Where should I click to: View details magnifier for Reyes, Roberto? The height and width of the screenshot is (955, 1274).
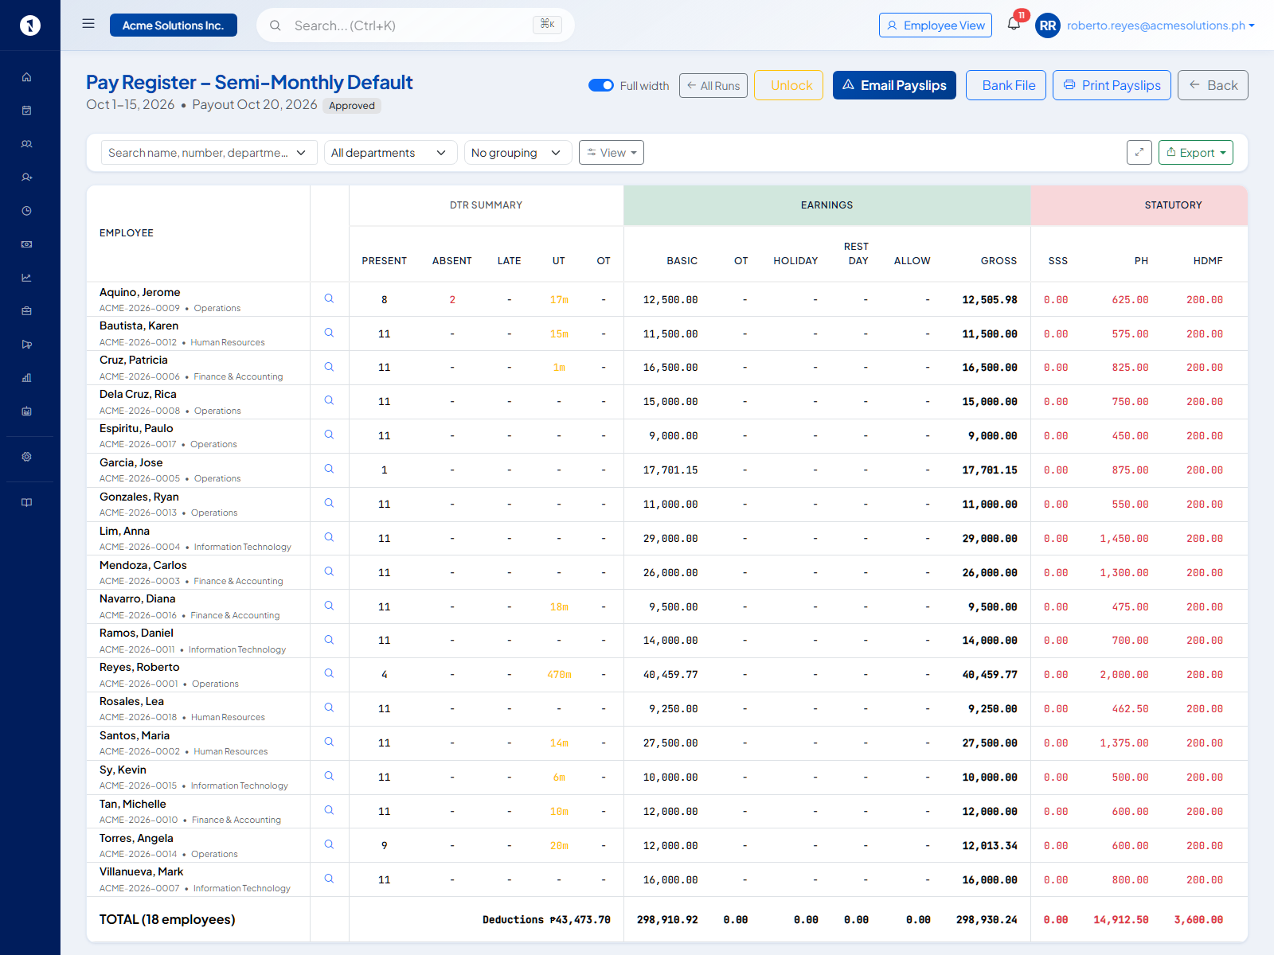coord(329,673)
